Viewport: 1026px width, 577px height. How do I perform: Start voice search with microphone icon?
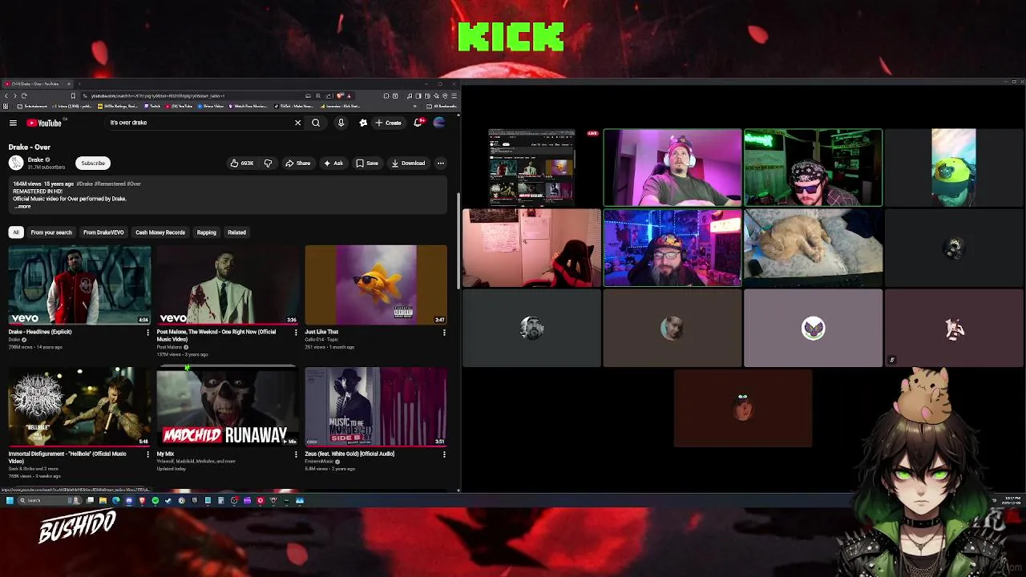click(x=341, y=123)
